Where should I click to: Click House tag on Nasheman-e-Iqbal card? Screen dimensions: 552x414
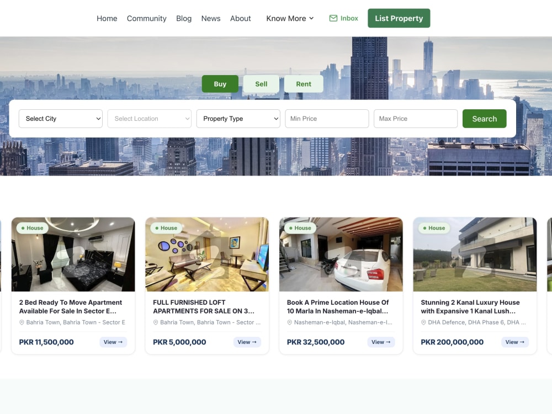(300, 228)
